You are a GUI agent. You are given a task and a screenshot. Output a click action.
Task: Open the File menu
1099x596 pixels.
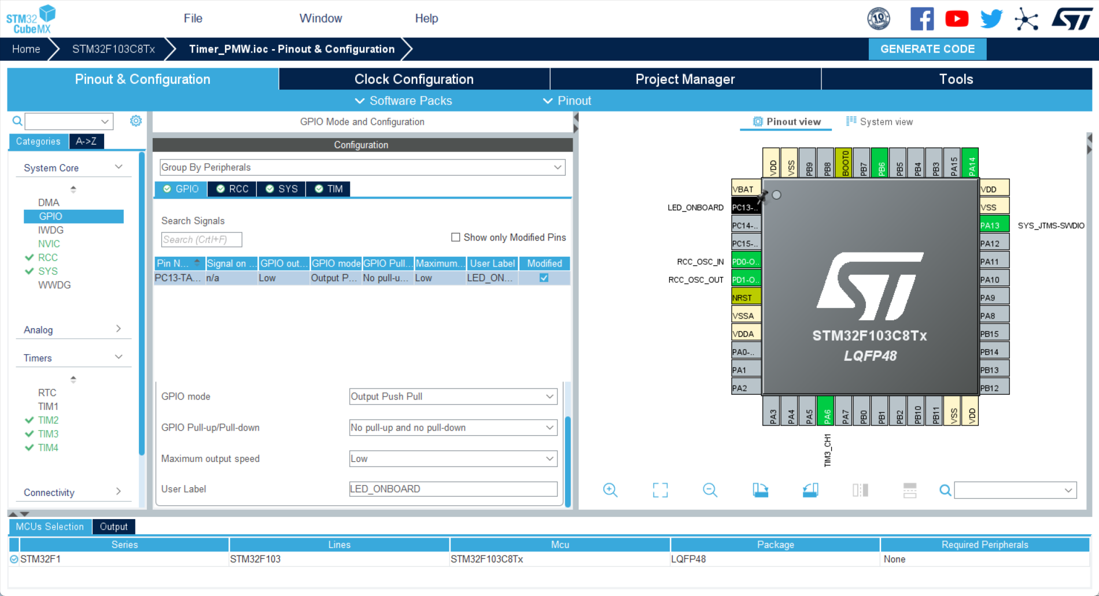[193, 18]
